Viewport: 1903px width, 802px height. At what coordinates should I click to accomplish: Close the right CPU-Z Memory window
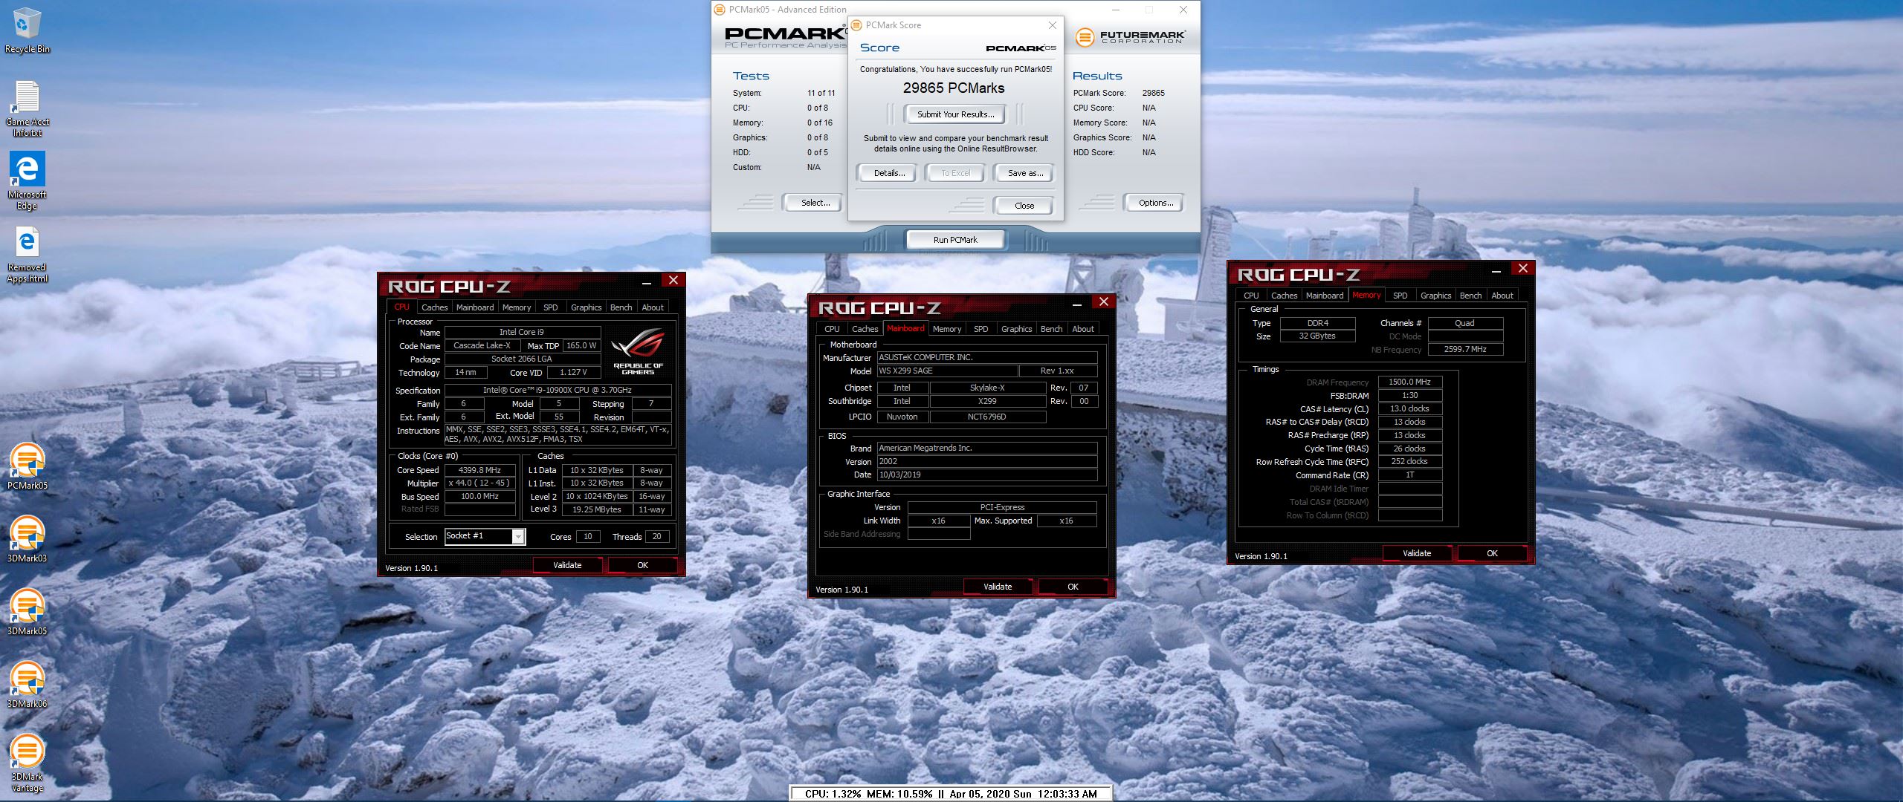1522,268
